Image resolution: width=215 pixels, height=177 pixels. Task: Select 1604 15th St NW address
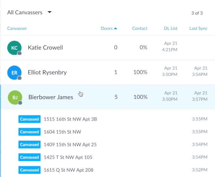point(62,132)
